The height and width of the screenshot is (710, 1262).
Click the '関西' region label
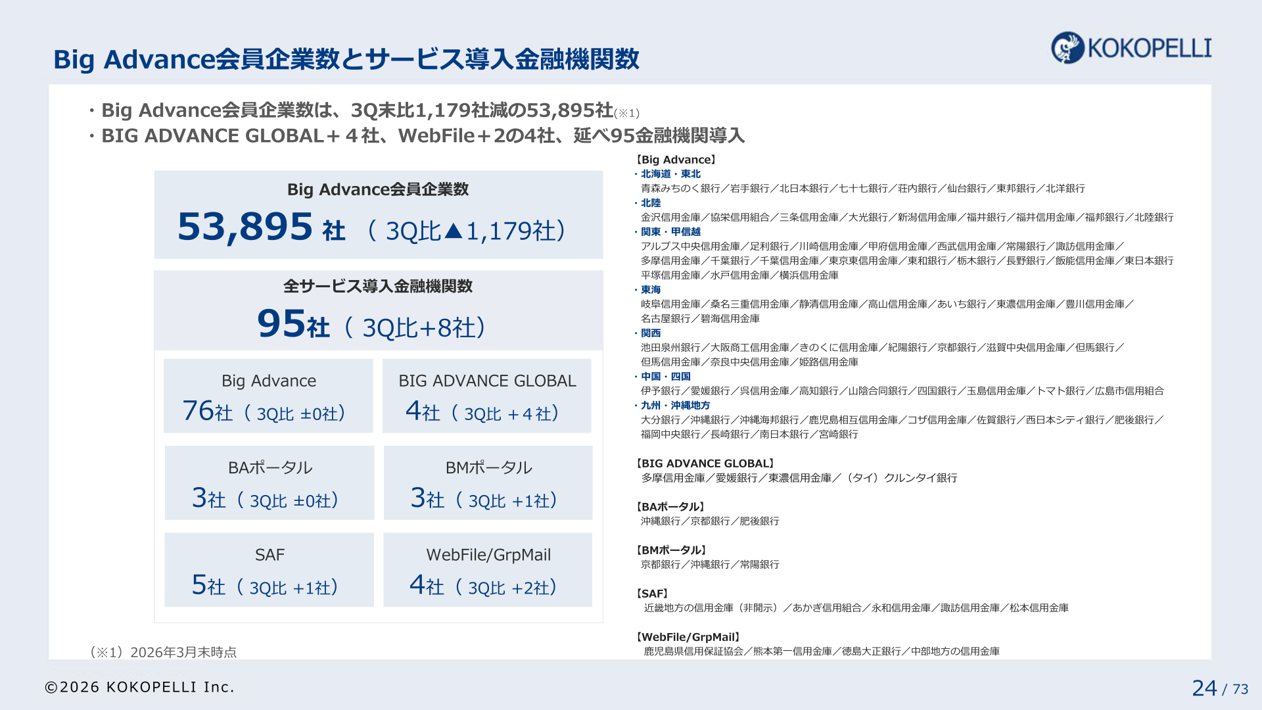(651, 333)
